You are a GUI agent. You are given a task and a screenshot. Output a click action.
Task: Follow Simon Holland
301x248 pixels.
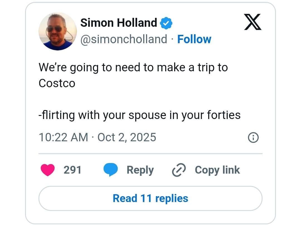pyautogui.click(x=194, y=39)
